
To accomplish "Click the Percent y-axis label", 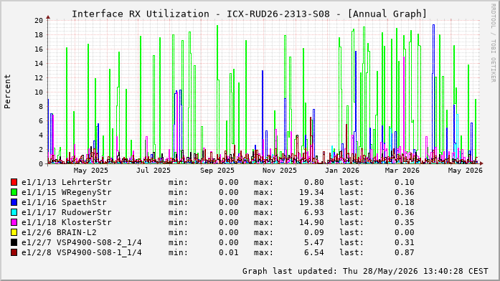I will pos(7,92).
